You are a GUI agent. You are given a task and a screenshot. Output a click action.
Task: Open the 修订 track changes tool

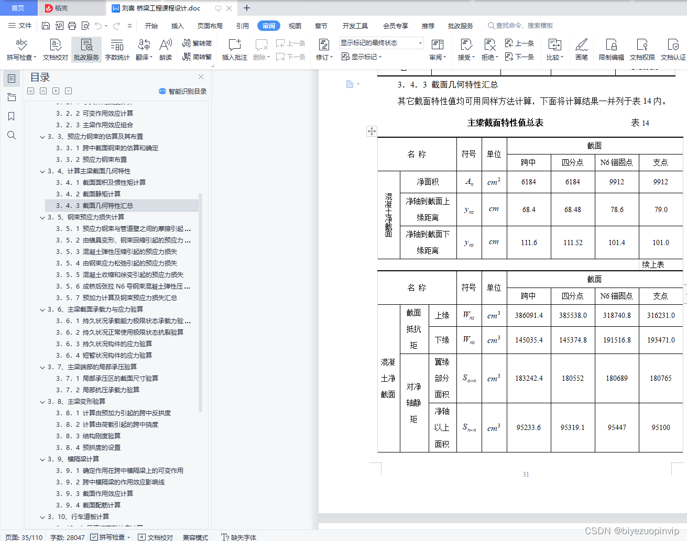[324, 50]
